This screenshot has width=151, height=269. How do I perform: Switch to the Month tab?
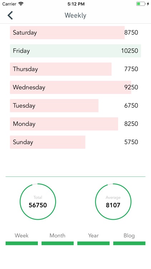click(x=58, y=239)
